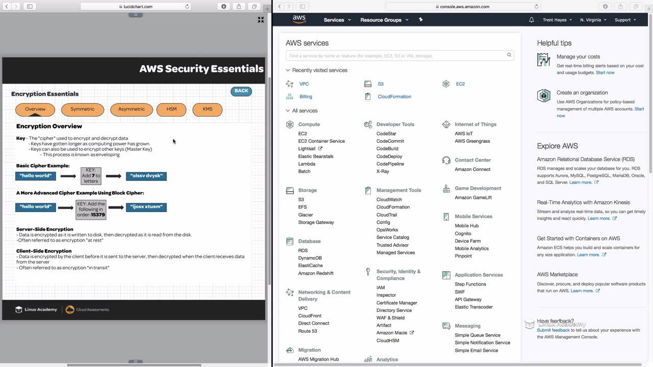Click Learn more about Amazon RDS

click(581, 182)
